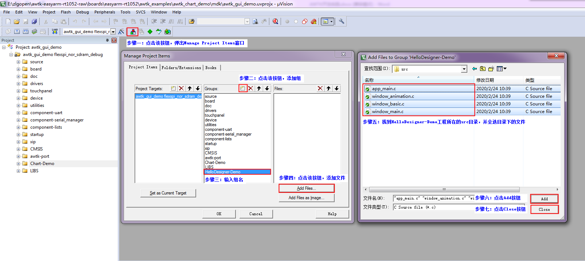The height and width of the screenshot is (261, 585).
Task: Expand the Chart-Demo group in tree
Action: coord(18,164)
